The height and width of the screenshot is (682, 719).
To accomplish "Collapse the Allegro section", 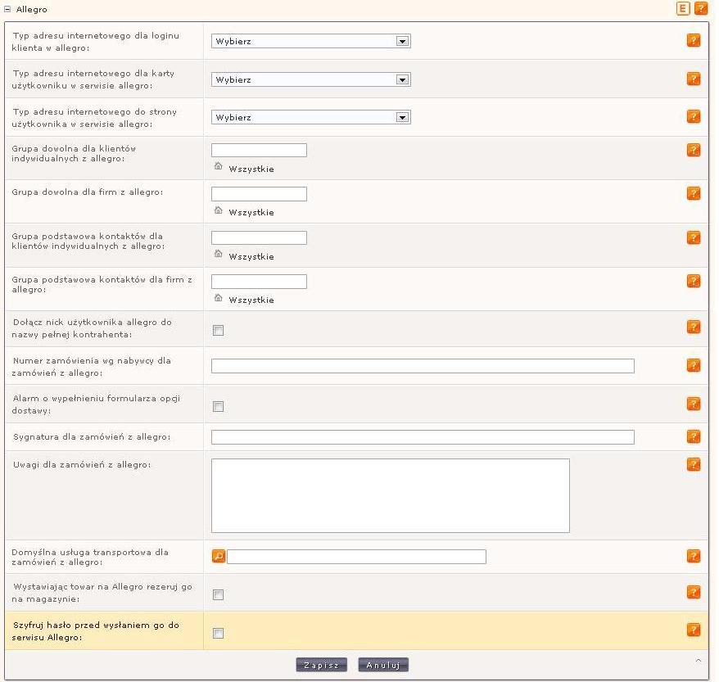I will (x=7, y=9).
